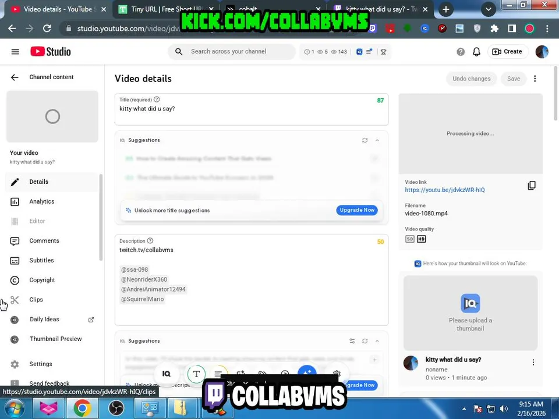This screenshot has height=419, width=559.
Task: Click the vidIQ icon in the stats bar
Action: [359, 52]
